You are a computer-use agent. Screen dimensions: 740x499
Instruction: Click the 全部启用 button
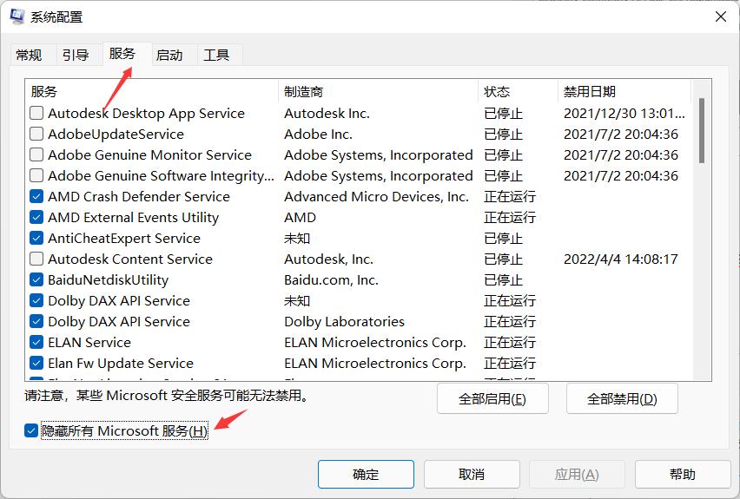coord(492,399)
